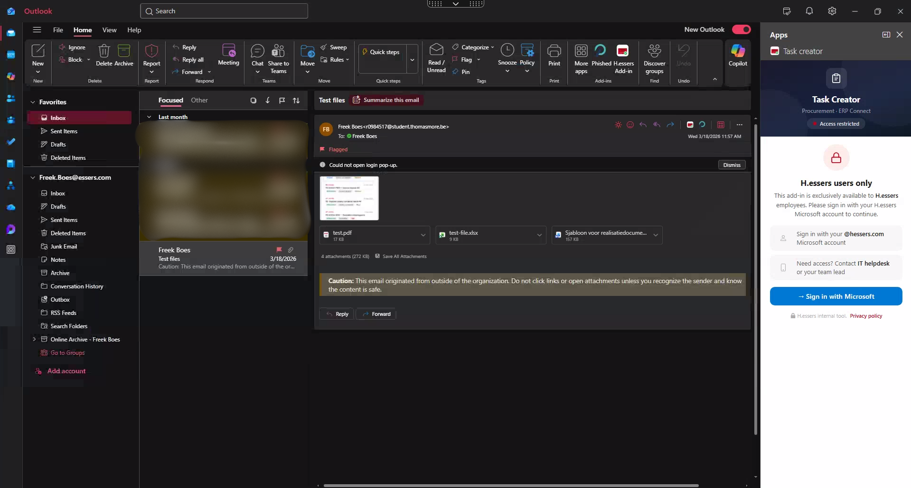The width and height of the screenshot is (911, 488).
Task: Open Discover groups
Action: 654,59
